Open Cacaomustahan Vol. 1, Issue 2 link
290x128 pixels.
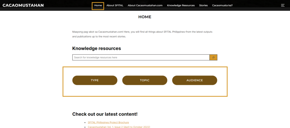pyautogui.click(x=119, y=127)
